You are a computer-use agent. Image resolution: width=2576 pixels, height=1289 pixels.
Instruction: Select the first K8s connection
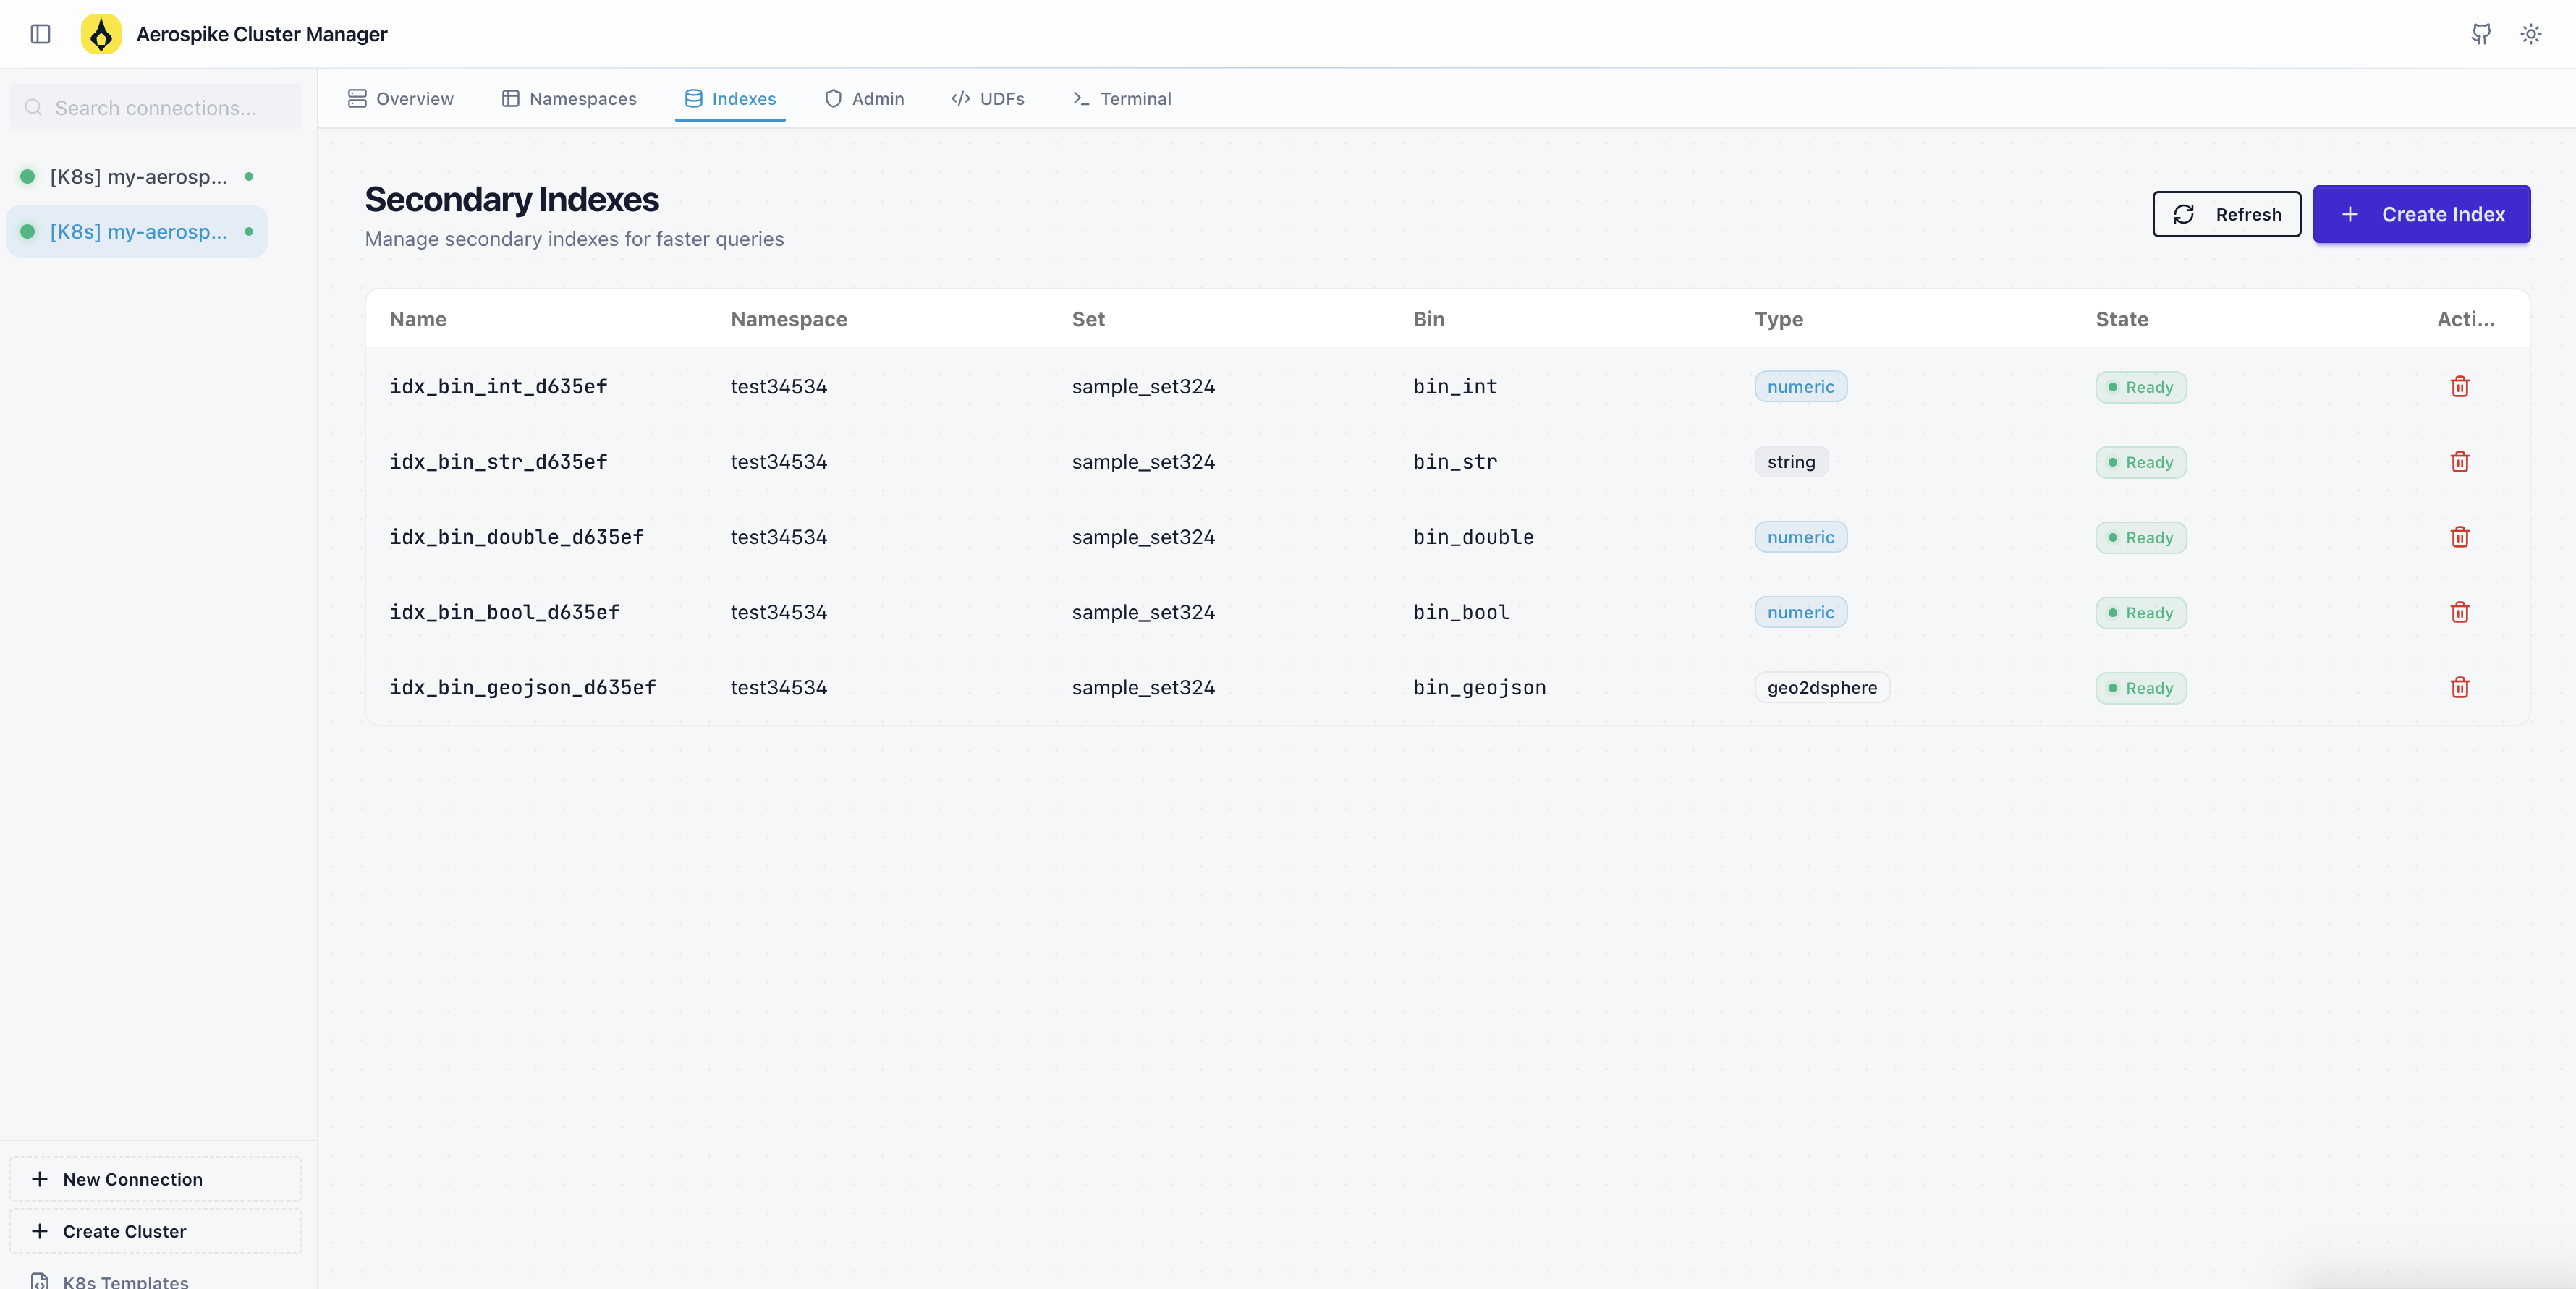tap(138, 177)
